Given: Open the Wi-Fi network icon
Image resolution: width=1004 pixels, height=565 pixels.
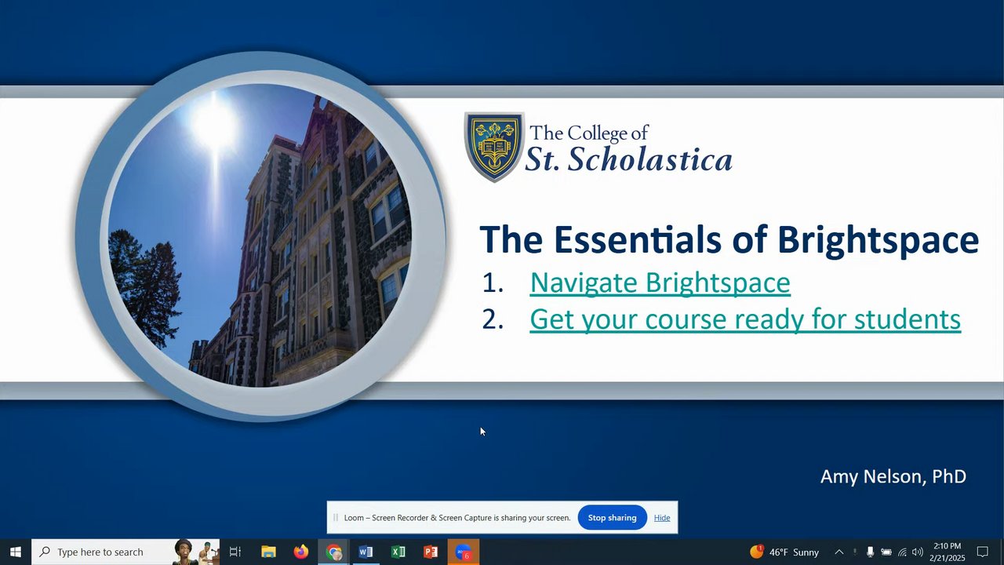Looking at the screenshot, I should coord(902,552).
